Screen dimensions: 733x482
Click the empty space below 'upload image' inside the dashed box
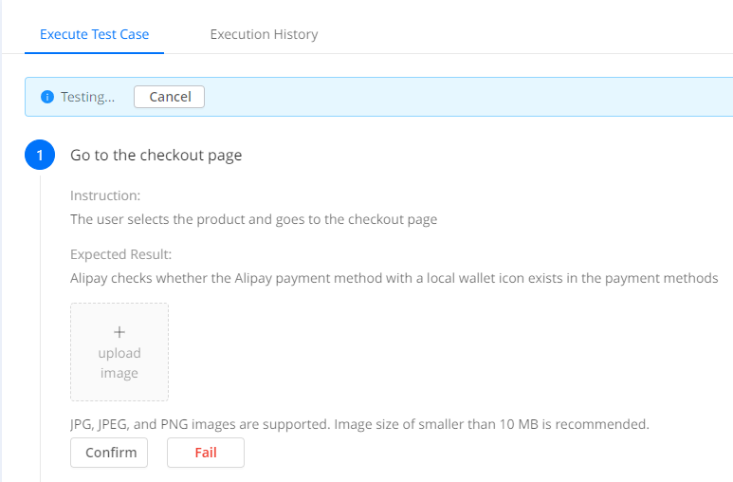click(x=119, y=389)
